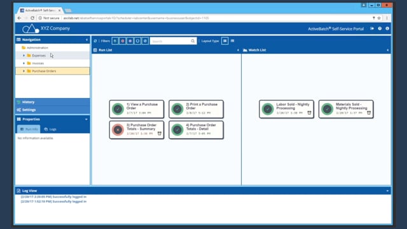
Task: Click watch icon on Purchase Order Totals - Summary card
Action: click(160, 134)
